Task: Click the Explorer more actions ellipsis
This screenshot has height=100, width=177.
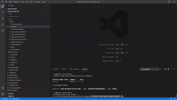Action: click(48, 6)
